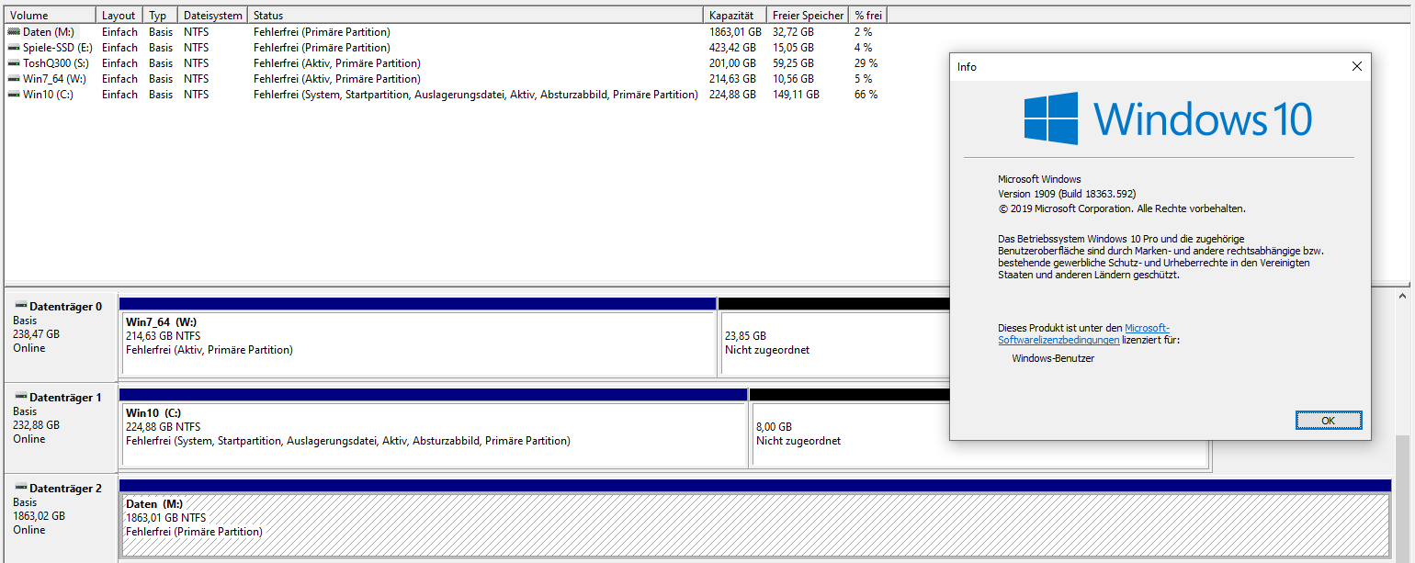1415x563 pixels.
Task: Sort by the Dateisystem column header
Action: tap(213, 16)
